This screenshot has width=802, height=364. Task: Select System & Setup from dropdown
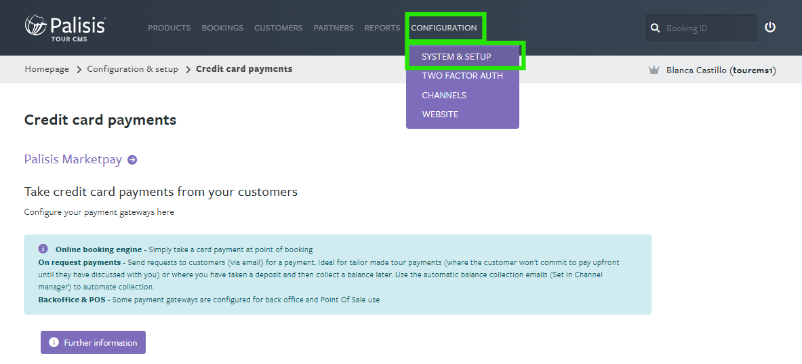point(456,56)
